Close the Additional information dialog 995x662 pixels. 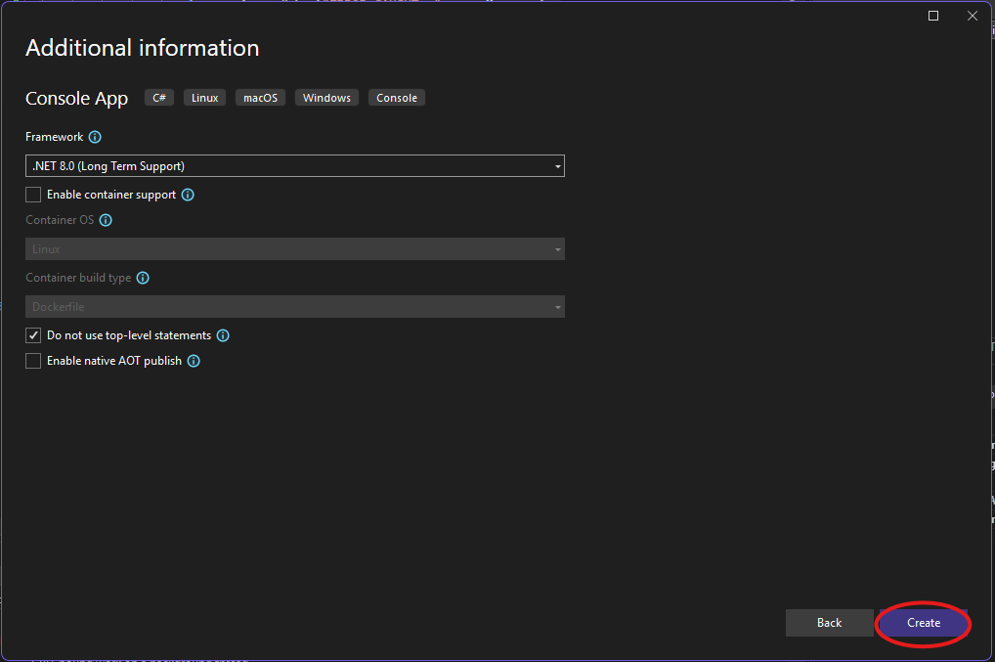point(972,16)
